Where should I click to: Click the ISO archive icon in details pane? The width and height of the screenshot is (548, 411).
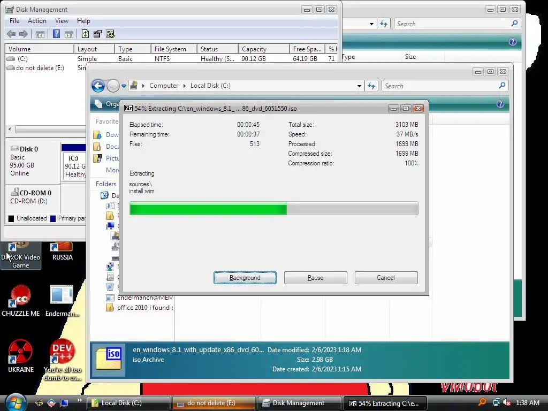(109, 359)
